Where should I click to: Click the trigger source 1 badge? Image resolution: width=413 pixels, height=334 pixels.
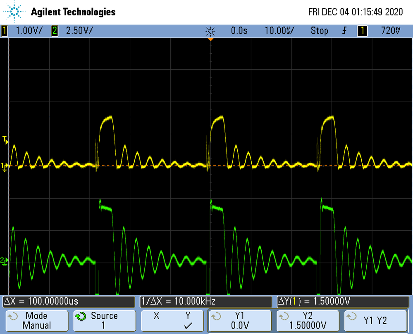tap(362, 31)
